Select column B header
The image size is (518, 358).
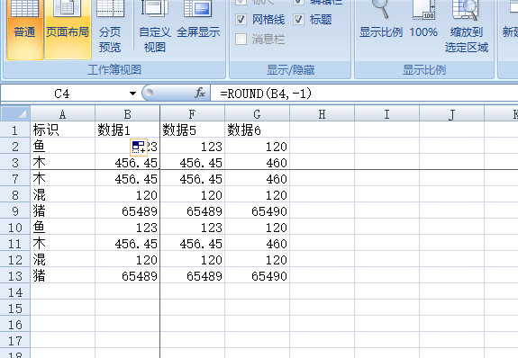[128, 114]
